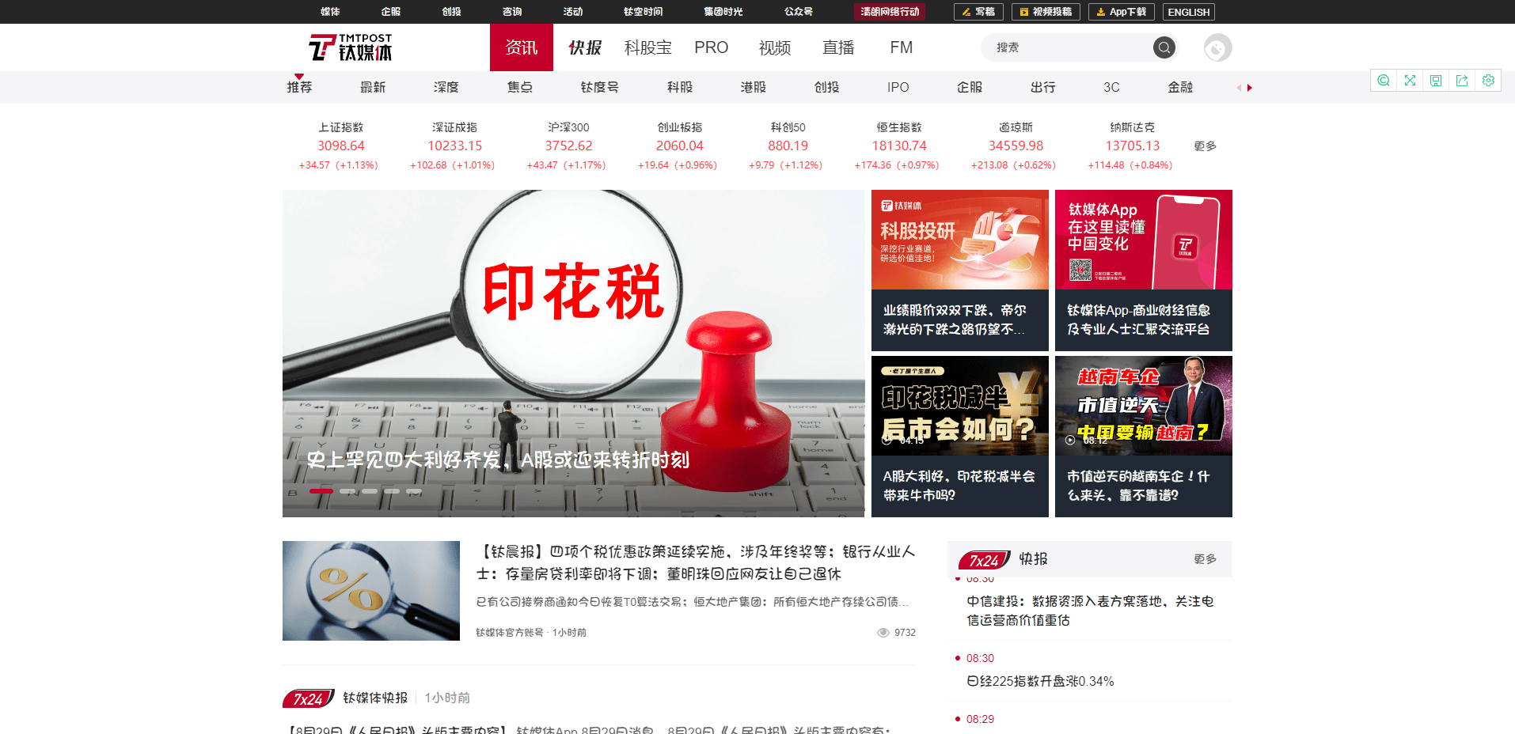1515x734 pixels.
Task: Switch site language with ENGLISH button
Action: pos(1188,12)
